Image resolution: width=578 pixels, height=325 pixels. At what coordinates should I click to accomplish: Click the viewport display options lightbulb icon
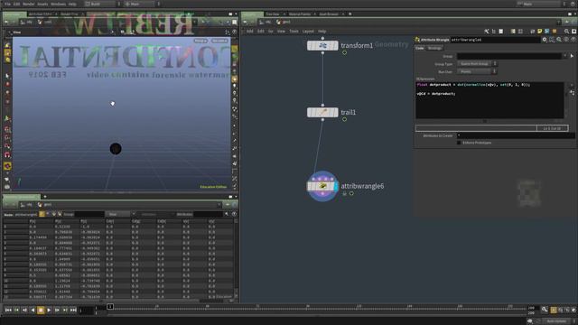pyautogui.click(x=235, y=86)
